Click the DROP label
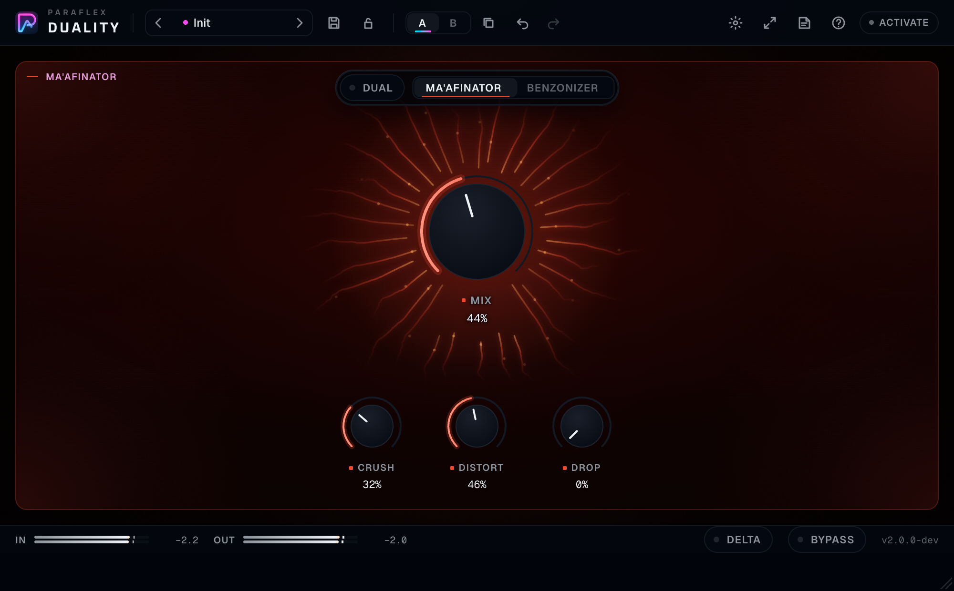The width and height of the screenshot is (954, 591). pos(586,468)
